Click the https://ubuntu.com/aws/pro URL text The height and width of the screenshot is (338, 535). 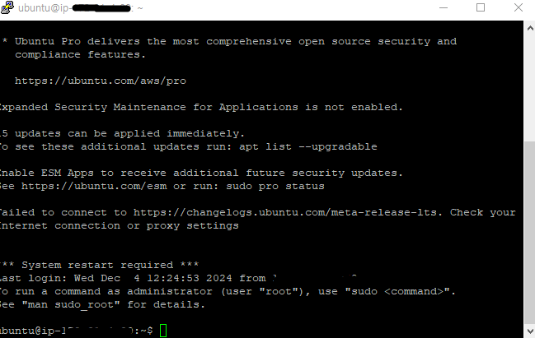101,81
